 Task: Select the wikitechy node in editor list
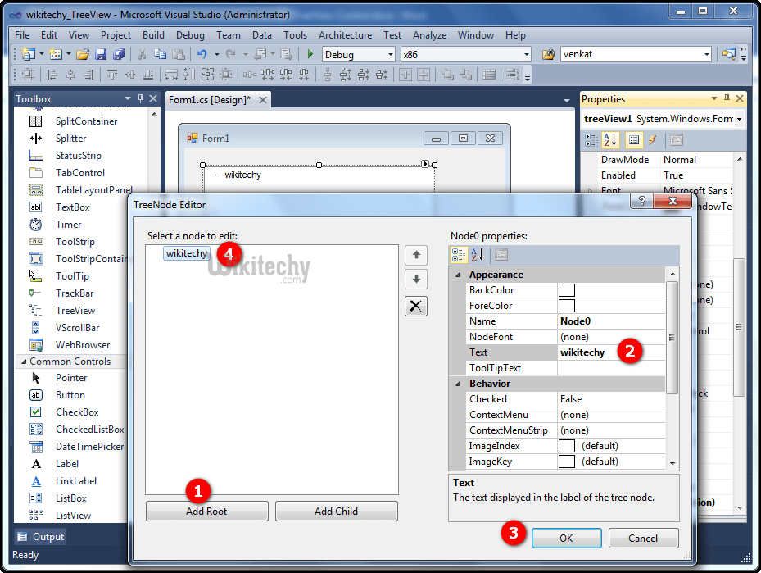187,253
